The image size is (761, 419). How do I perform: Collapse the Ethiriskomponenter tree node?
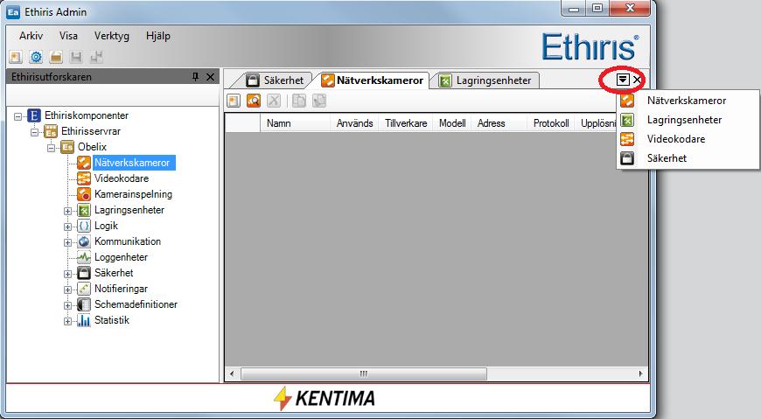[x=18, y=116]
